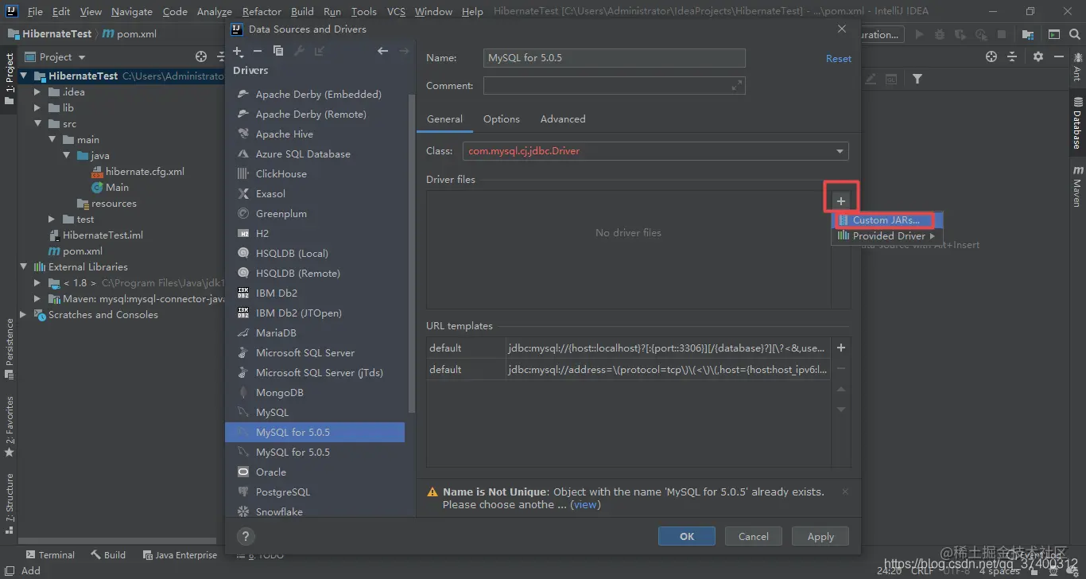Image resolution: width=1086 pixels, height=579 pixels.
Task: Open the Favorites side tab
Action: click(x=10, y=426)
